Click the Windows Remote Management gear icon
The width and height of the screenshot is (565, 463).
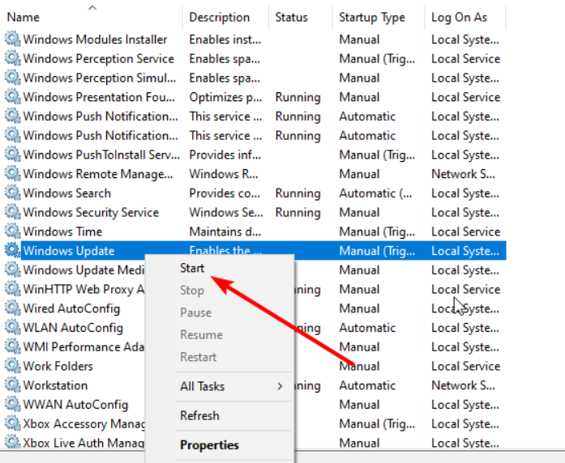[x=12, y=174]
